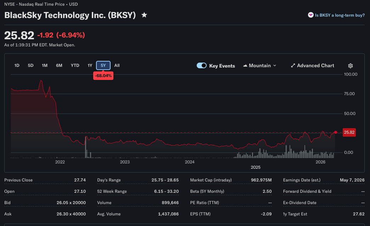Show the YTD chart range
This screenshot has height=226, width=370.
click(75, 65)
